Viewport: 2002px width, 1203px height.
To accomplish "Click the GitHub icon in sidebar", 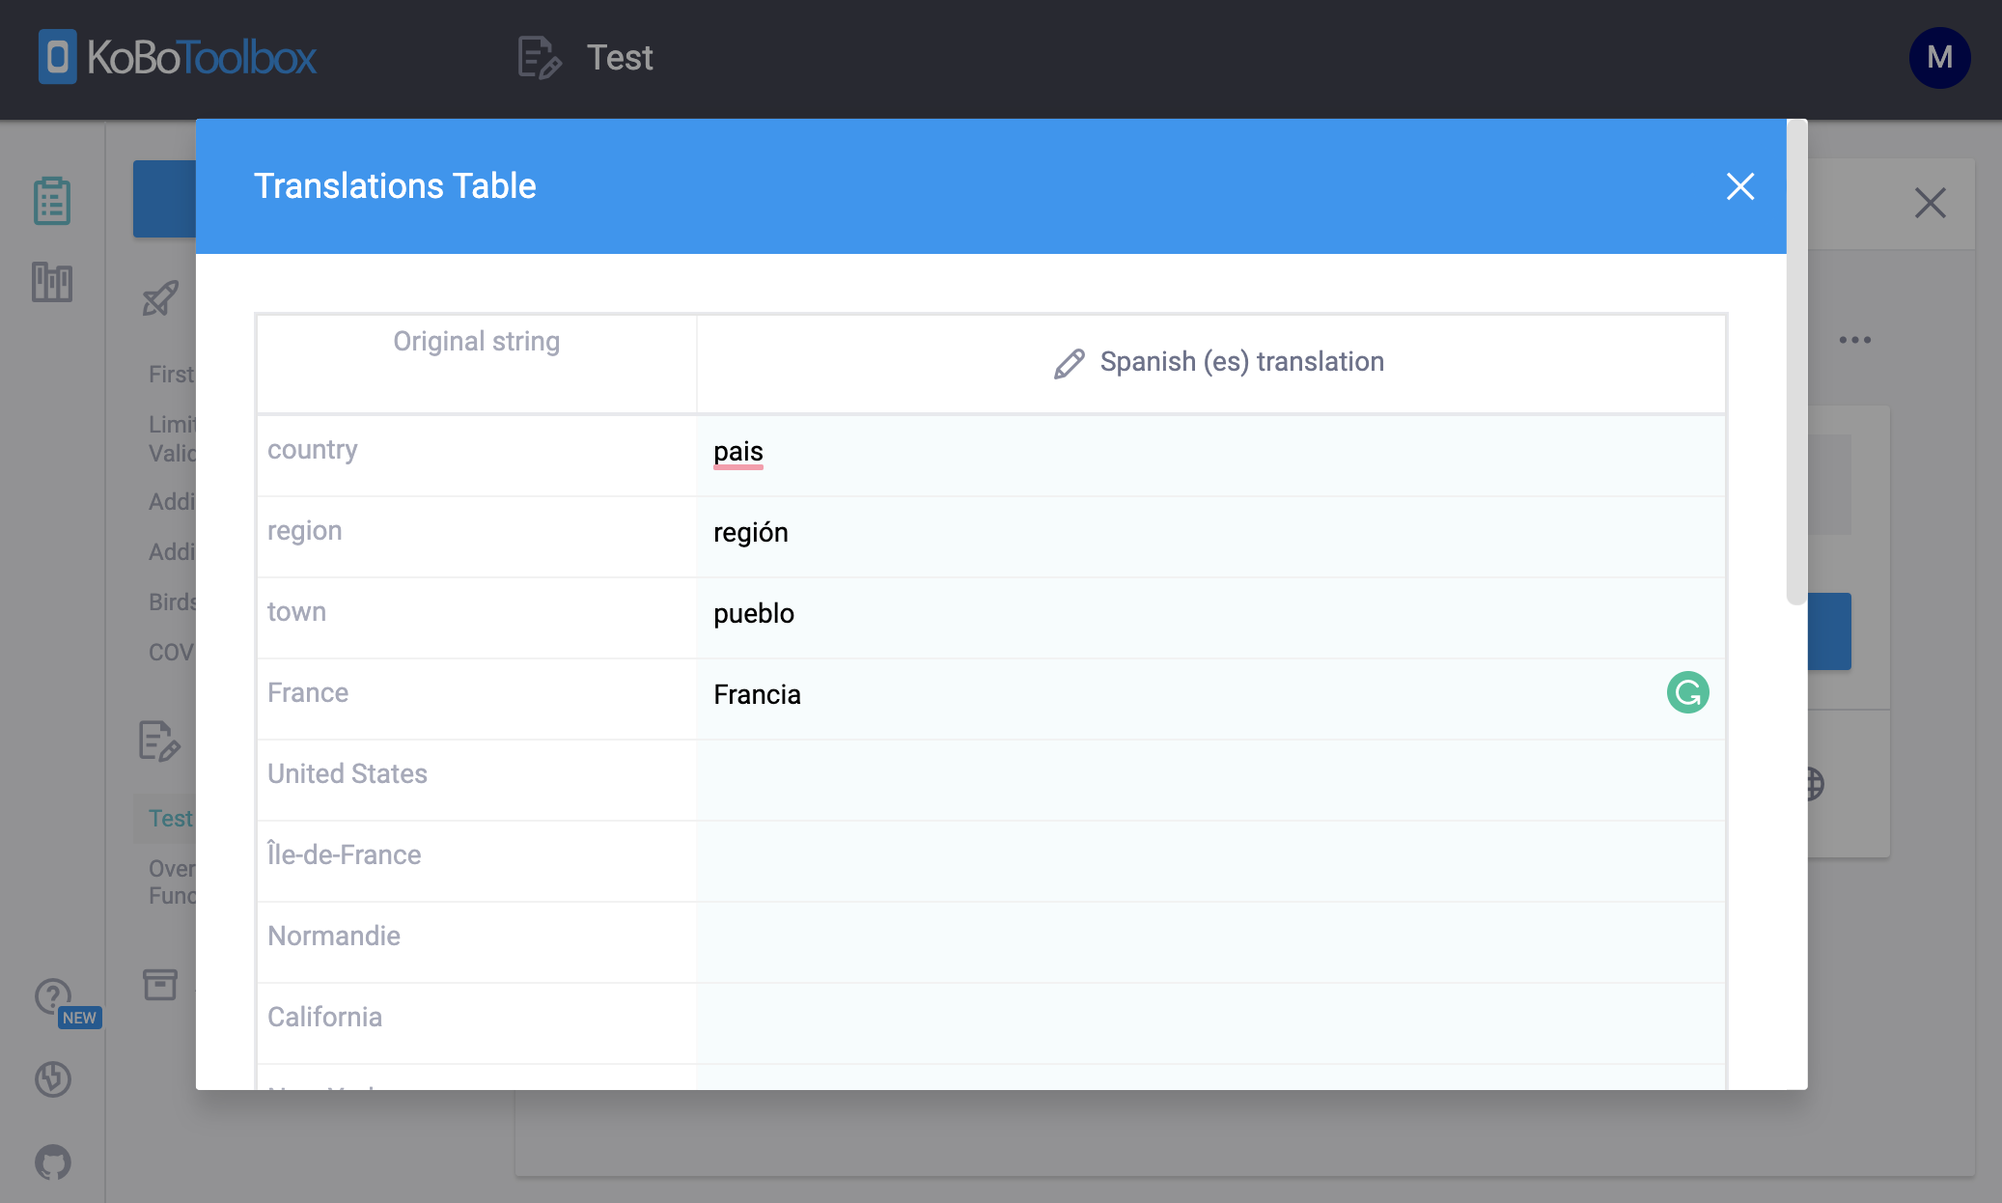I will (53, 1161).
